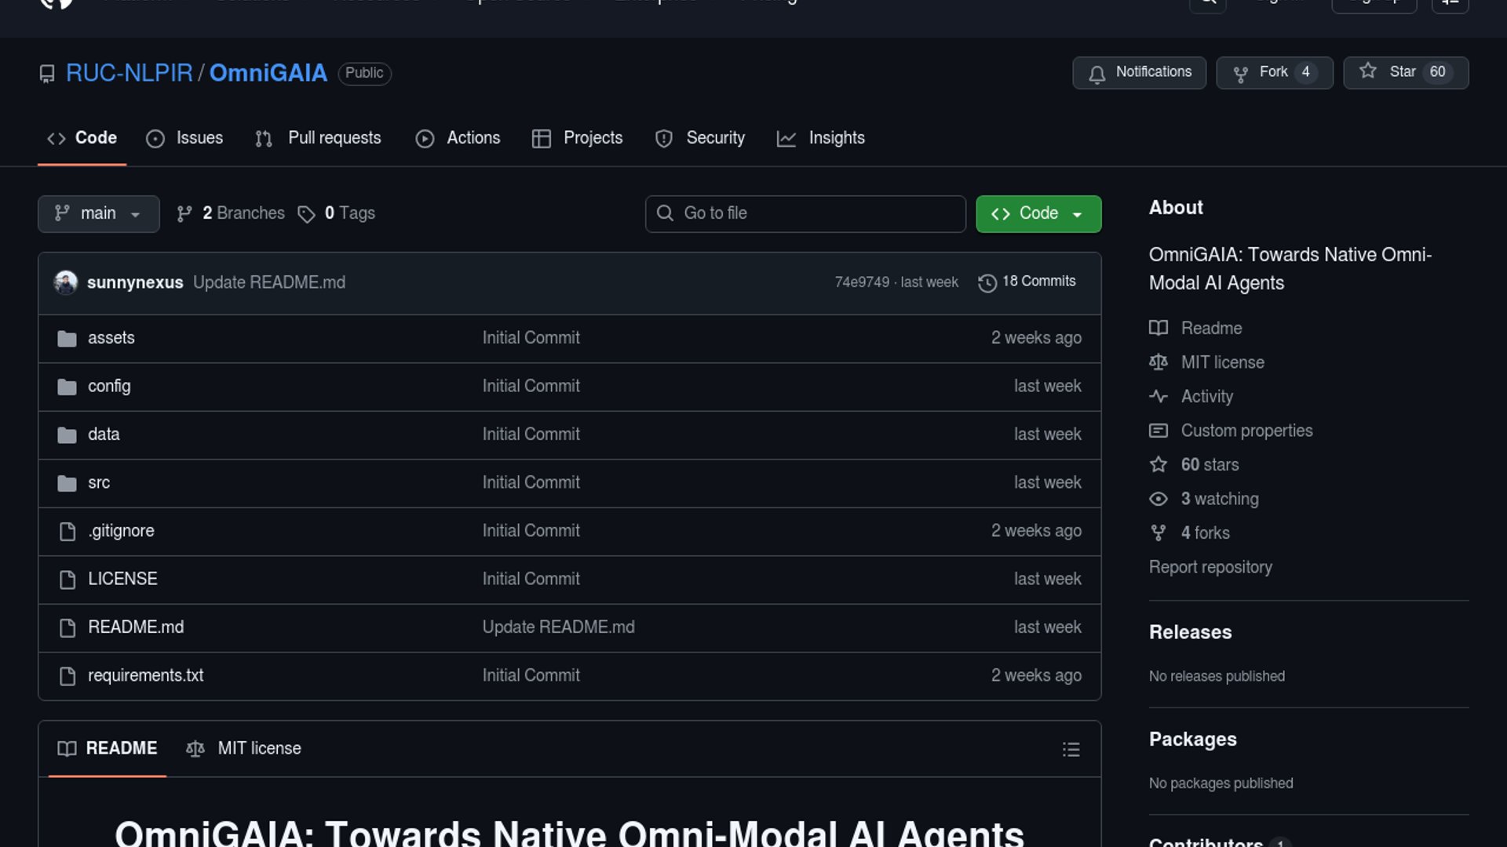Viewport: 1507px width, 847px height.
Task: Click the Star icon button
Action: pyautogui.click(x=1368, y=71)
